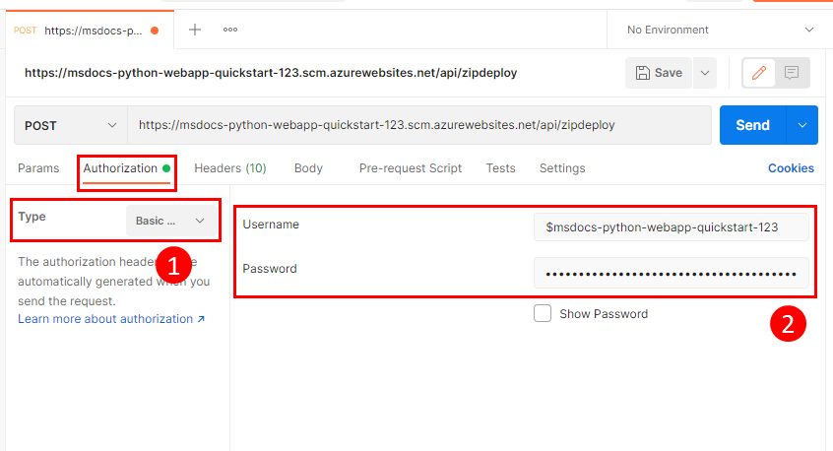833x451 pixels.
Task: Enable the Show Password checkbox
Action: pos(543,314)
